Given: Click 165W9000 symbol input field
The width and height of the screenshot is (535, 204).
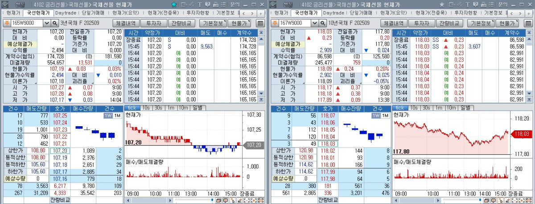Looking at the screenshot, I should (x=27, y=23).
